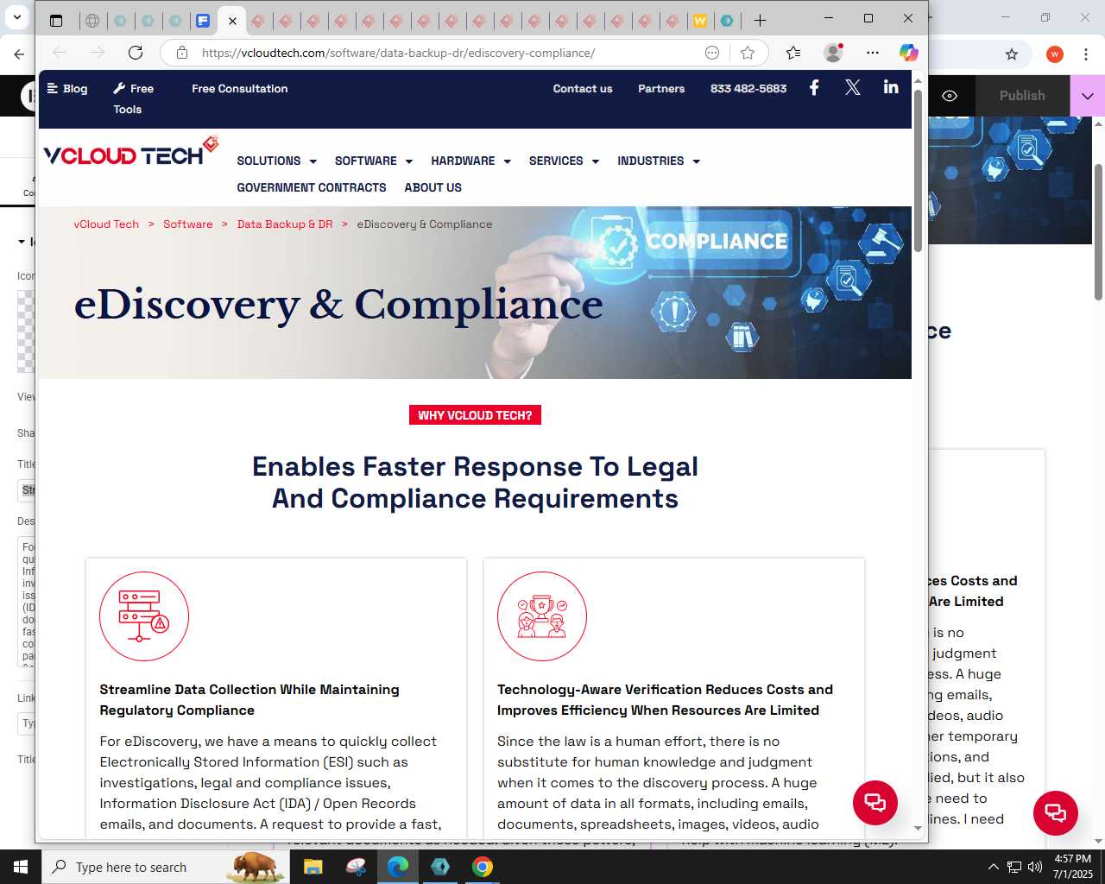Open the taskbar clock showing 4:57 PM
The image size is (1105, 884).
(x=1072, y=867)
